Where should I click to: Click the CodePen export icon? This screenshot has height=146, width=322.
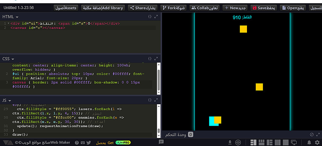tap(238, 142)
